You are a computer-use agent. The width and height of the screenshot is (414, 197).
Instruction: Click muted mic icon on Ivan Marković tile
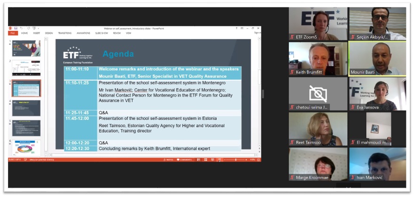tap(353, 177)
